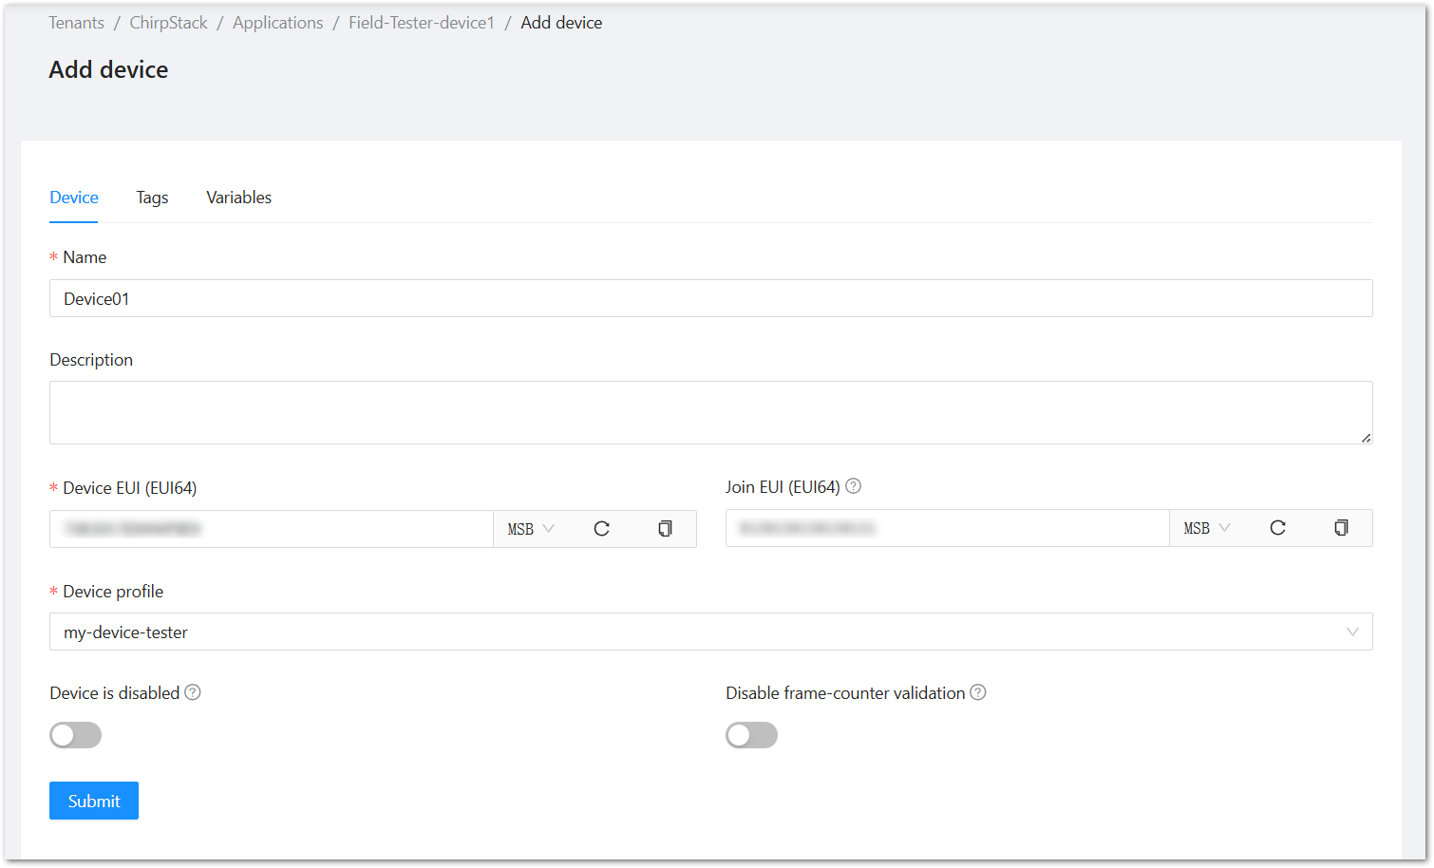This screenshot has height=868, width=1434.
Task: Switch to the Variables tab
Action: pos(238,198)
